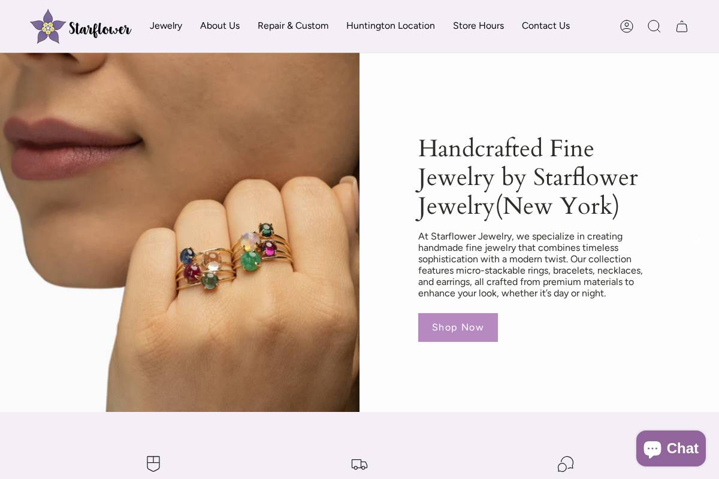This screenshot has width=719, height=479.
Task: Open the Repair & Custom page
Action: pyautogui.click(x=293, y=26)
